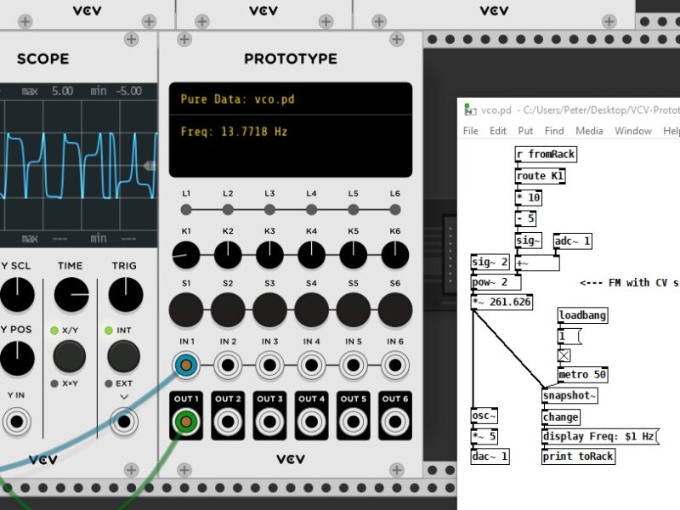This screenshot has height=510, width=680.
Task: Toggle the Scope X/Y mode button
Action: pyautogui.click(x=71, y=357)
